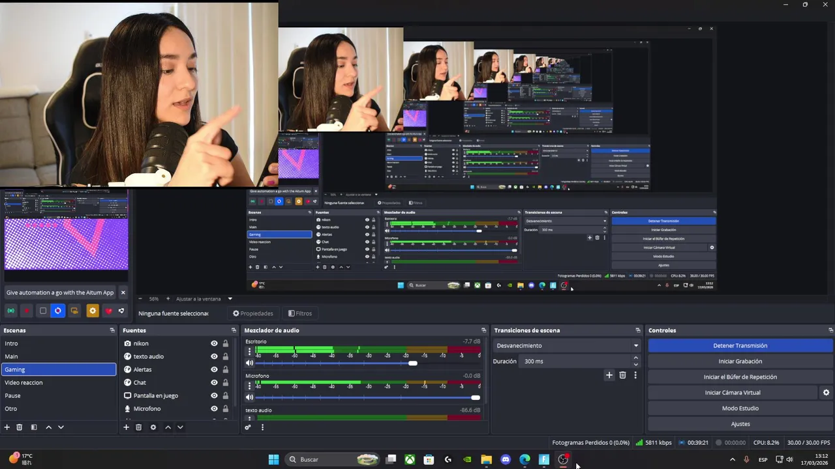Select the Gaming scene
This screenshot has height=469, width=835.
point(59,369)
